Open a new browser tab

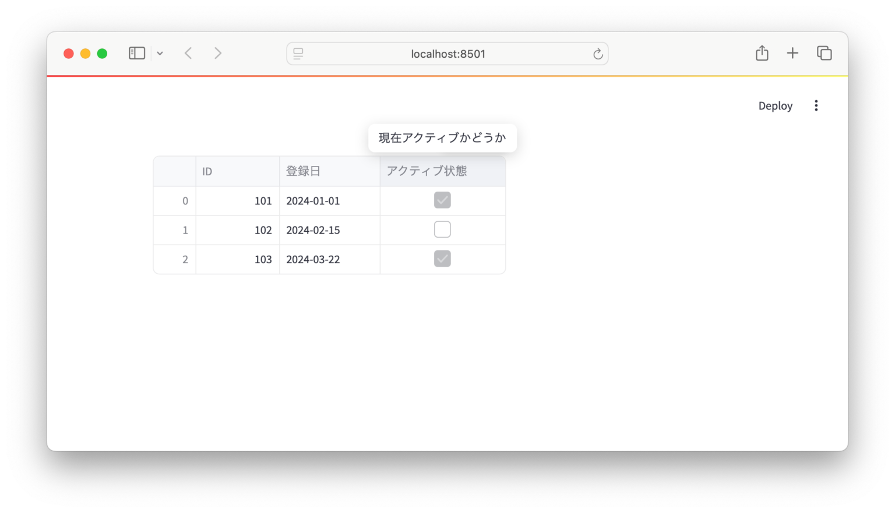[792, 53]
